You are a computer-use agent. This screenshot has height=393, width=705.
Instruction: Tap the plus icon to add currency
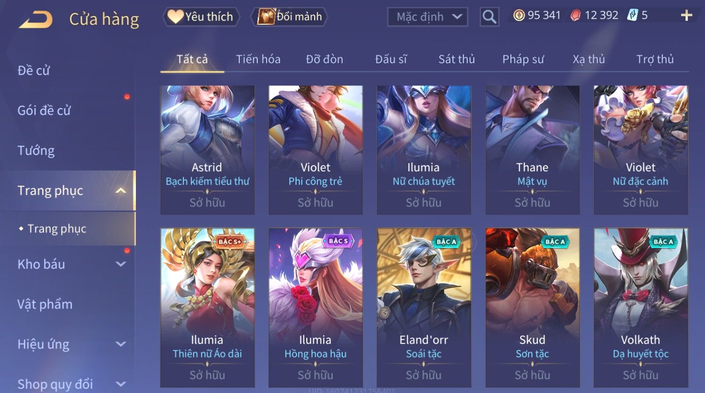(686, 15)
